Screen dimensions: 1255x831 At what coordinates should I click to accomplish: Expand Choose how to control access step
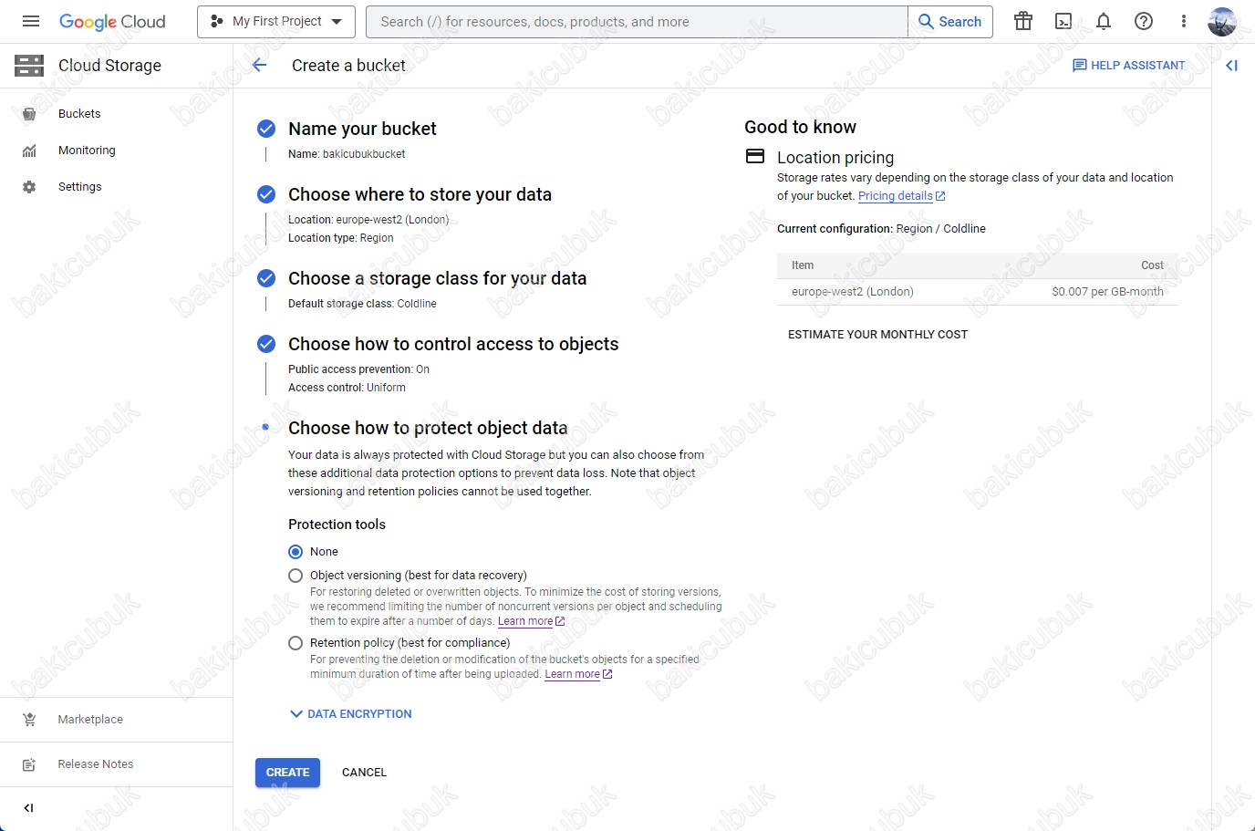453,344
